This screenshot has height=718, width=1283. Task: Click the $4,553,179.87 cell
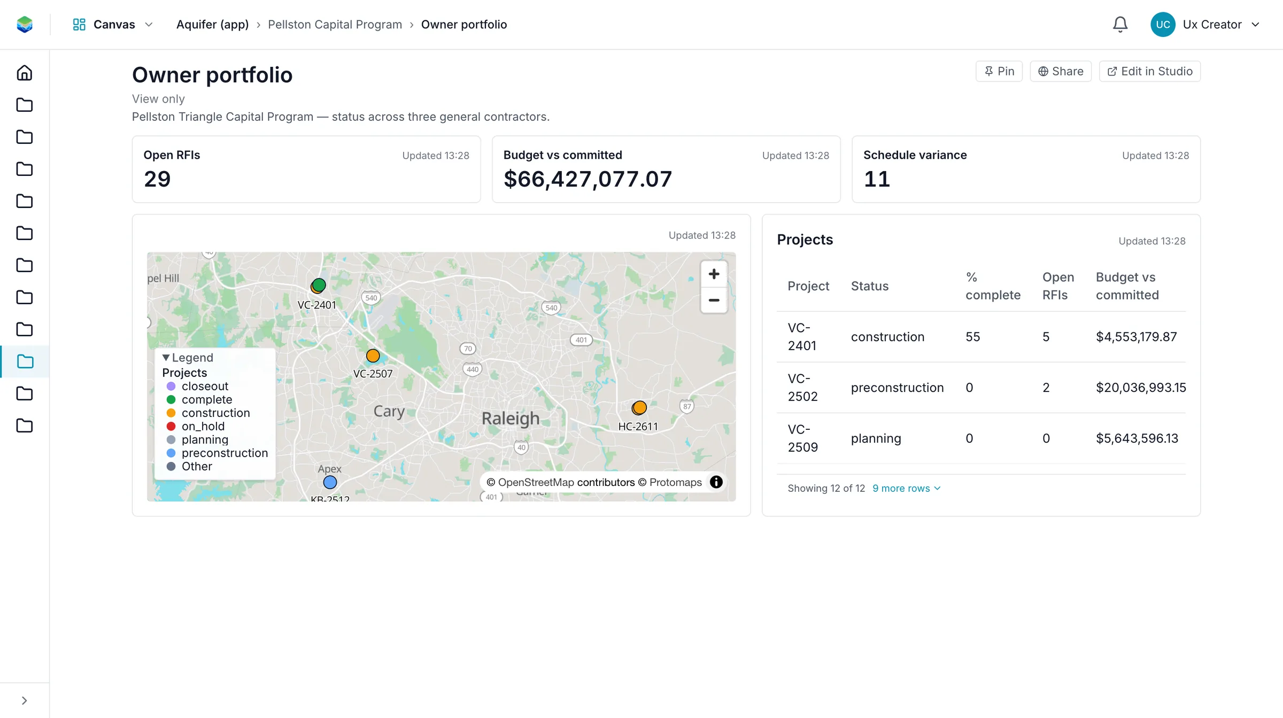1136,337
